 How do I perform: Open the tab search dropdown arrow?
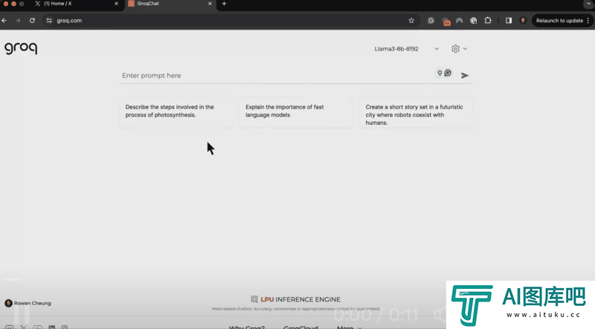[x=588, y=4]
